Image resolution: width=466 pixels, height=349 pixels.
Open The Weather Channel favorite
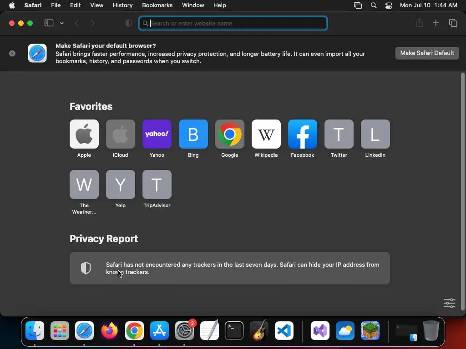click(x=84, y=184)
